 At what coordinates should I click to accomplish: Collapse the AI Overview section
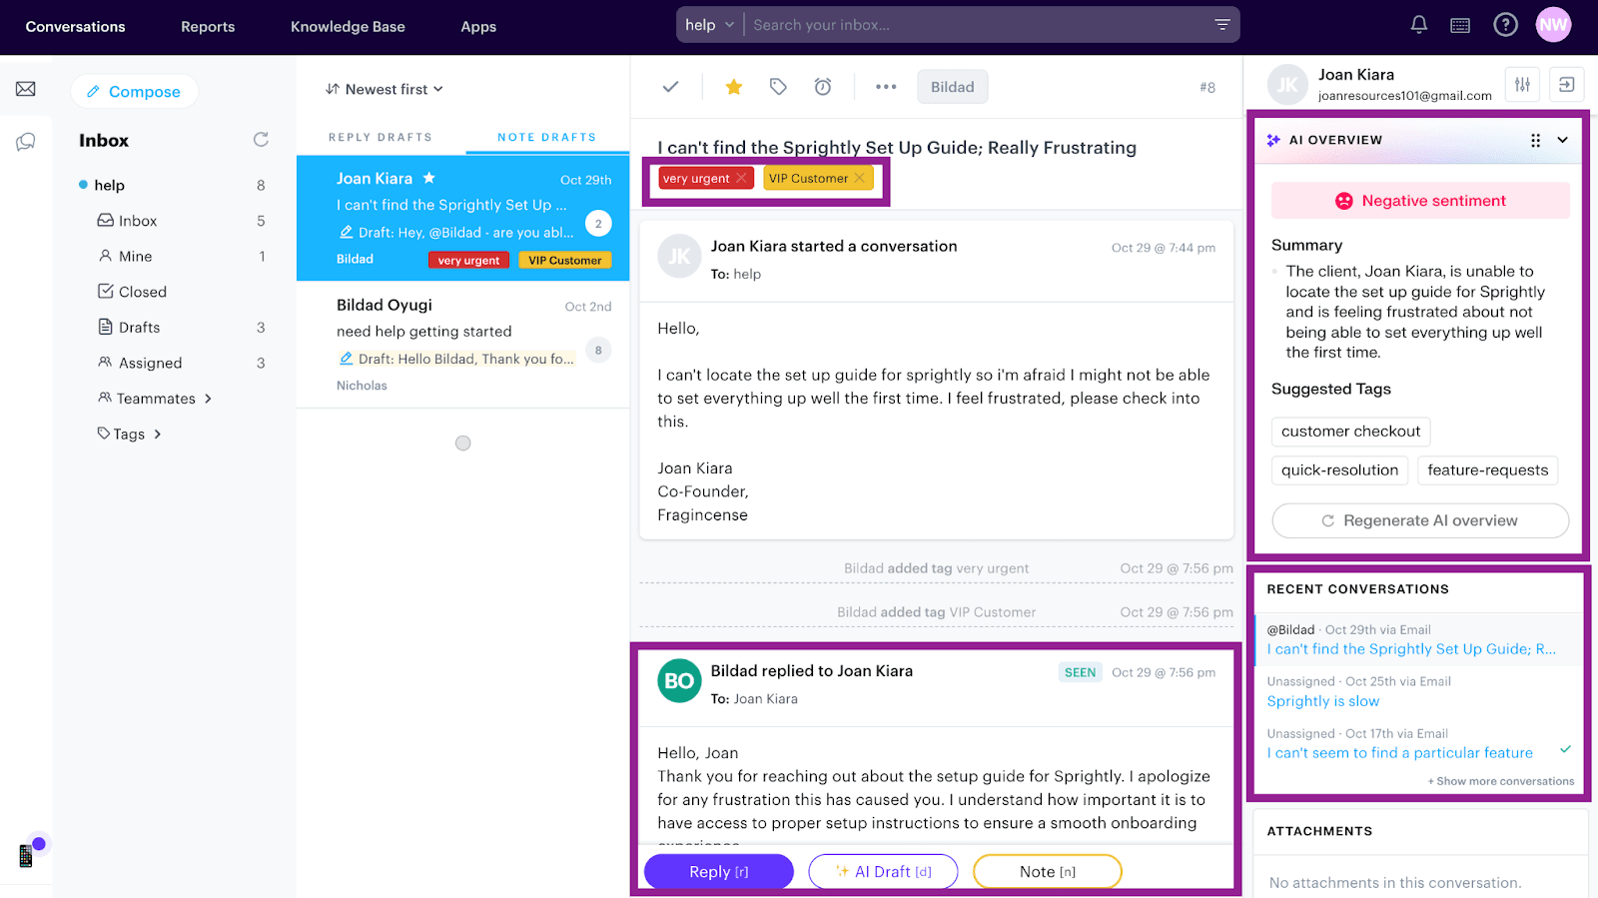[1563, 140]
